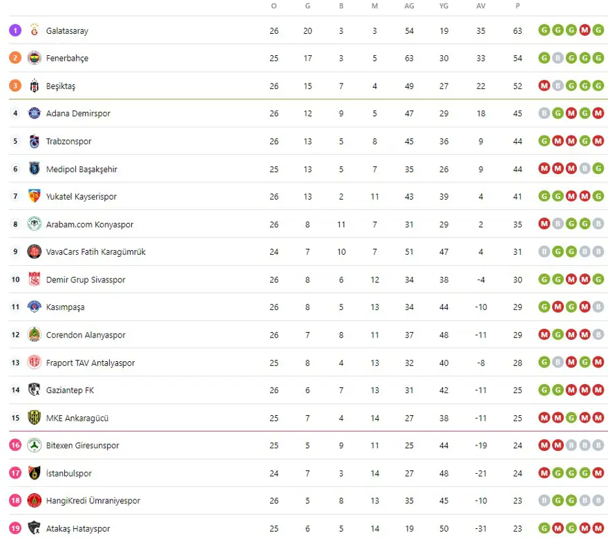Click the Fenerbahçe club crest
608x538 pixels.
(35, 59)
